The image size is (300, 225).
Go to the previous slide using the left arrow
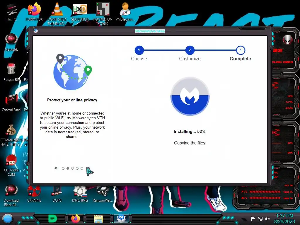[x=56, y=168]
